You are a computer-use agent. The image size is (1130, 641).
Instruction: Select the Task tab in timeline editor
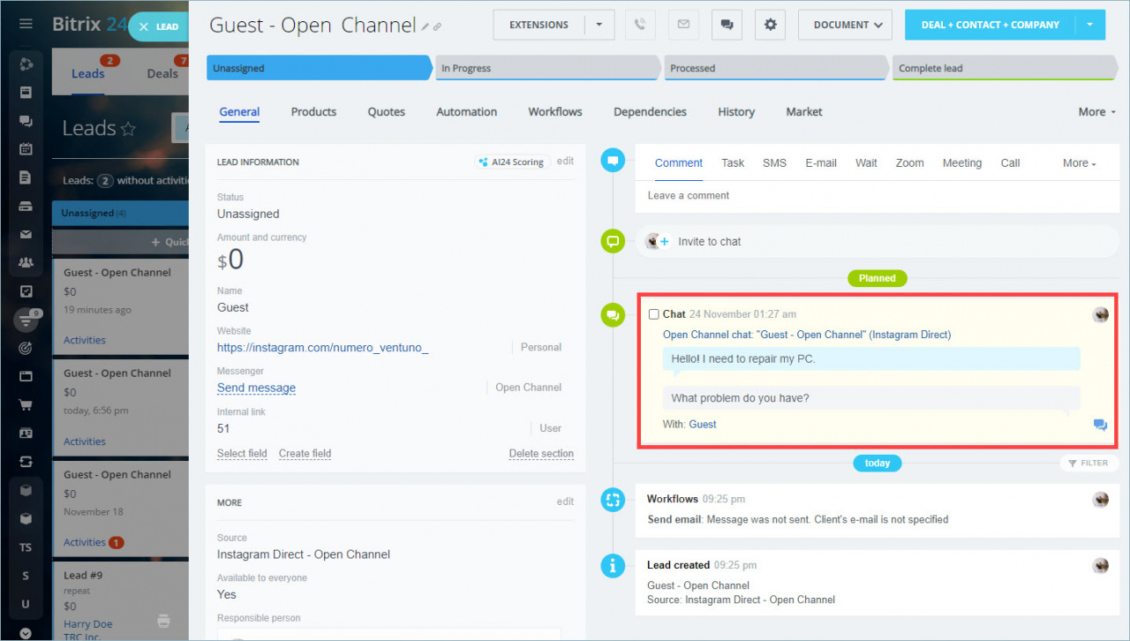click(733, 163)
